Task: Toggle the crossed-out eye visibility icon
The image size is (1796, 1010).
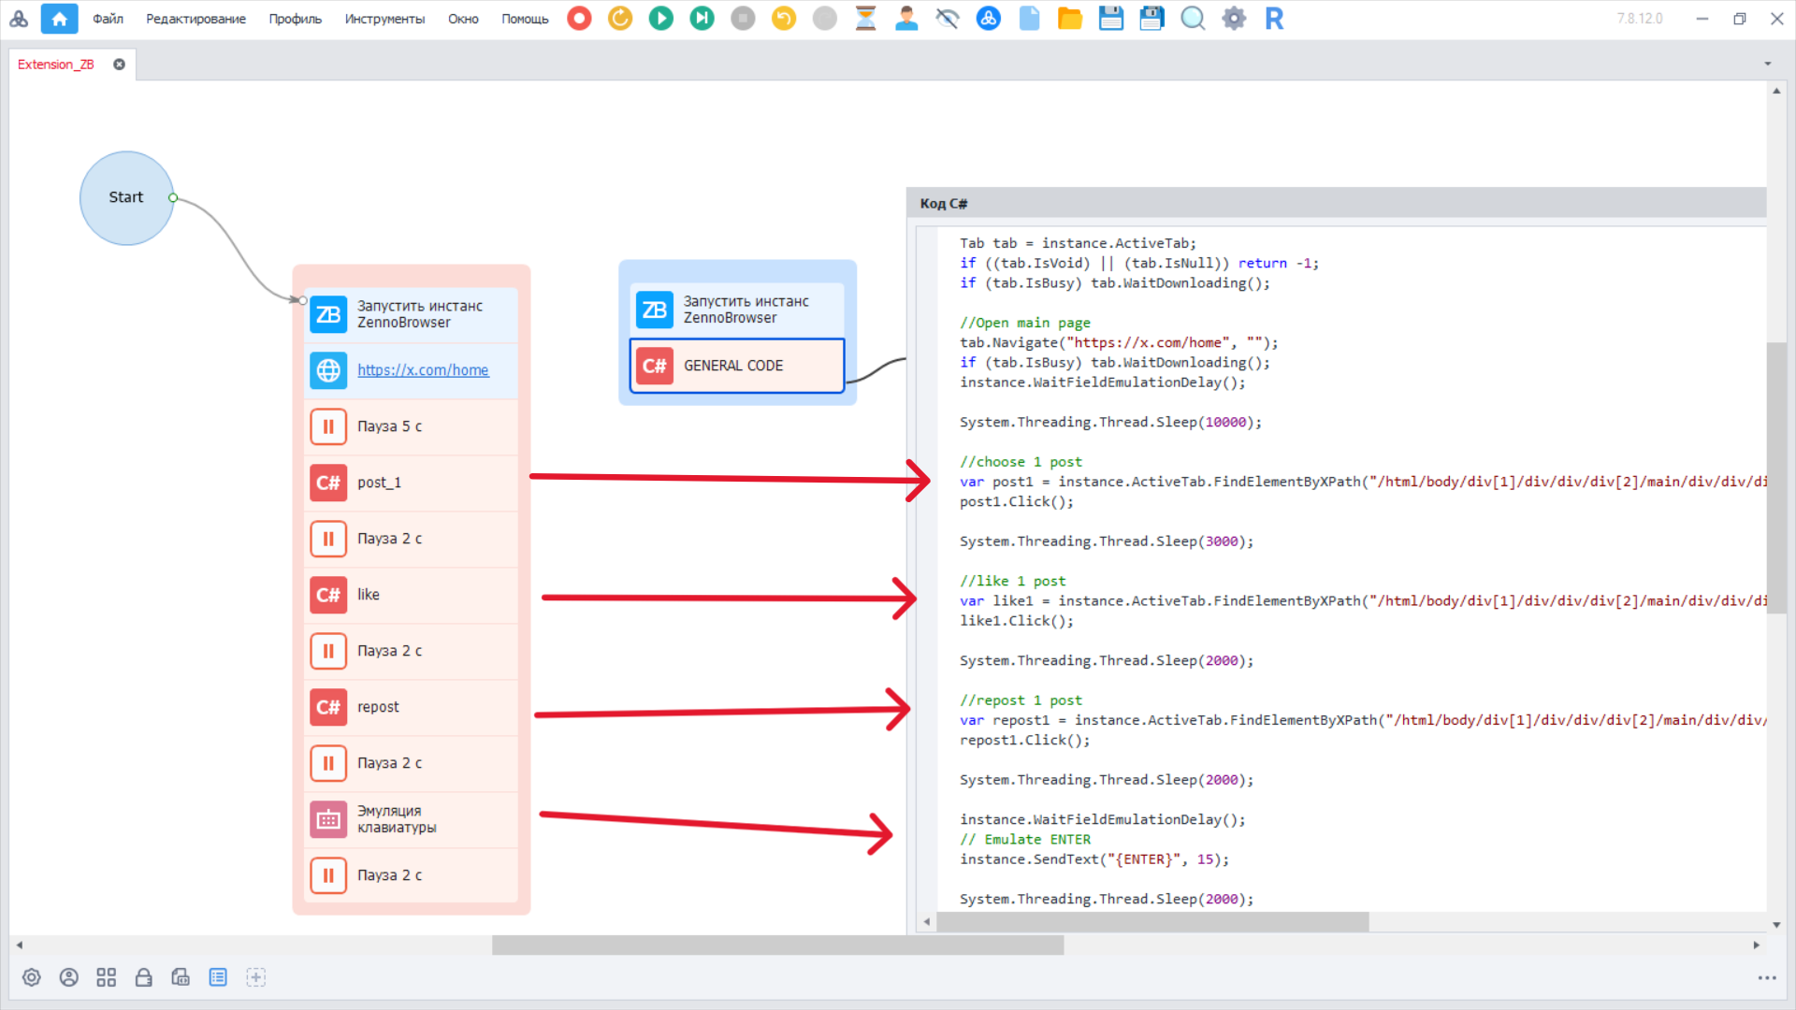Action: click(x=947, y=19)
